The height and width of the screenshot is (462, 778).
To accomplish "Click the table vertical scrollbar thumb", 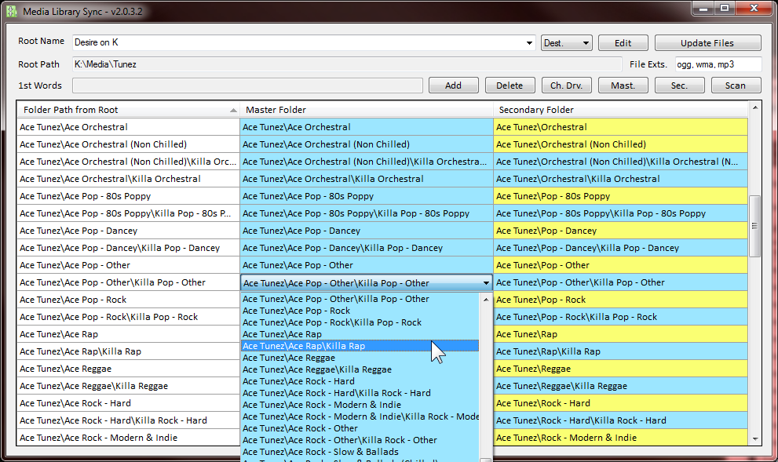I will [x=754, y=226].
